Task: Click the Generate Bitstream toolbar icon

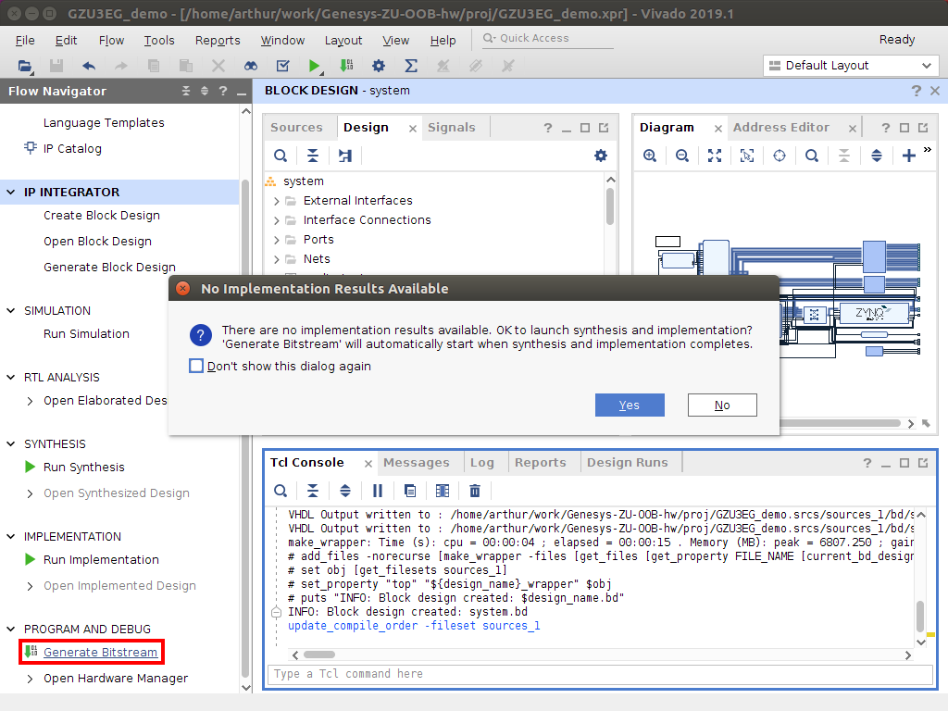Action: (346, 66)
